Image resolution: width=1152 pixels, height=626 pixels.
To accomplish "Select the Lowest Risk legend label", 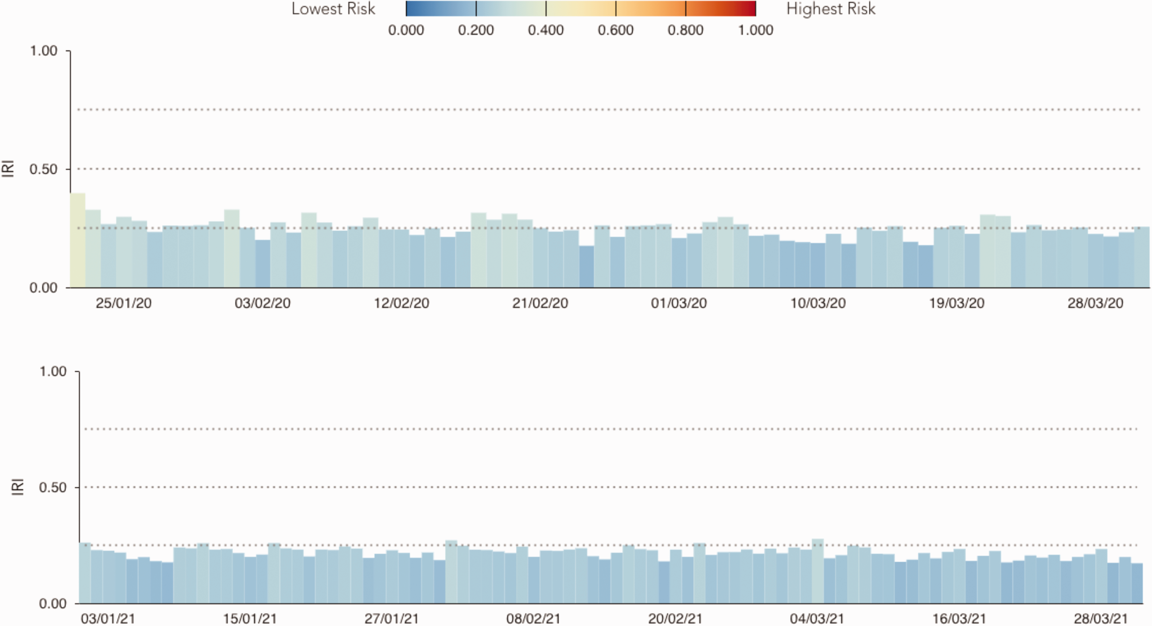I will pyautogui.click(x=333, y=9).
